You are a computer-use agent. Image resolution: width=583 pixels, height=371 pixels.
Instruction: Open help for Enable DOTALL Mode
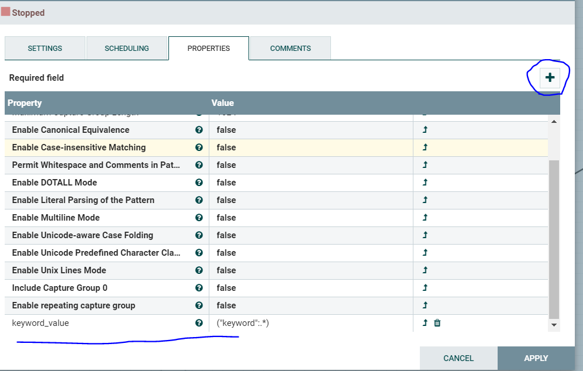point(198,182)
